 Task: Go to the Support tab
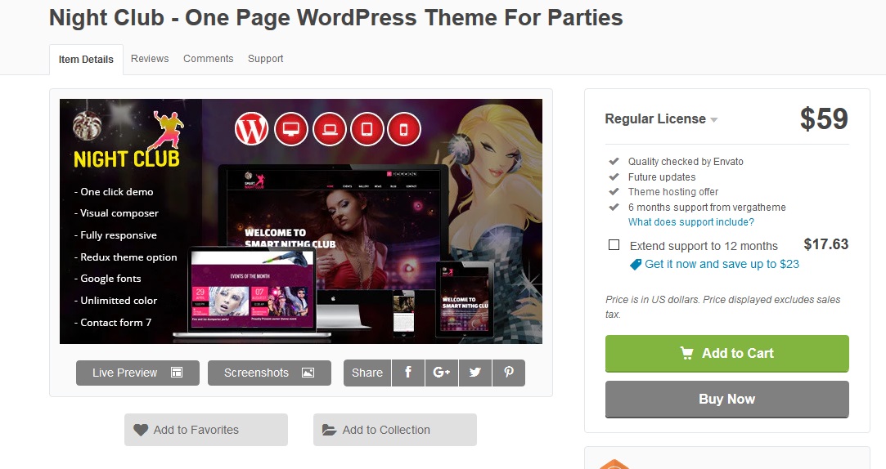[266, 59]
